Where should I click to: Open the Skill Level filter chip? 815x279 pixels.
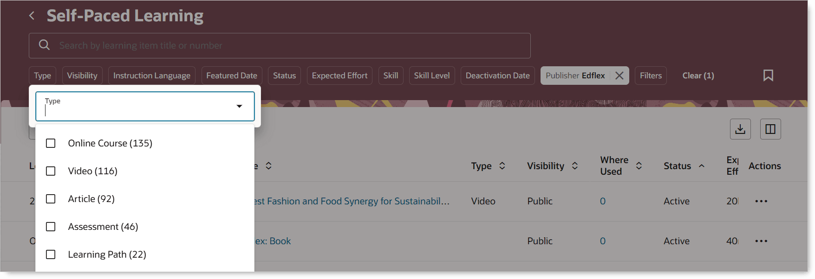point(431,76)
